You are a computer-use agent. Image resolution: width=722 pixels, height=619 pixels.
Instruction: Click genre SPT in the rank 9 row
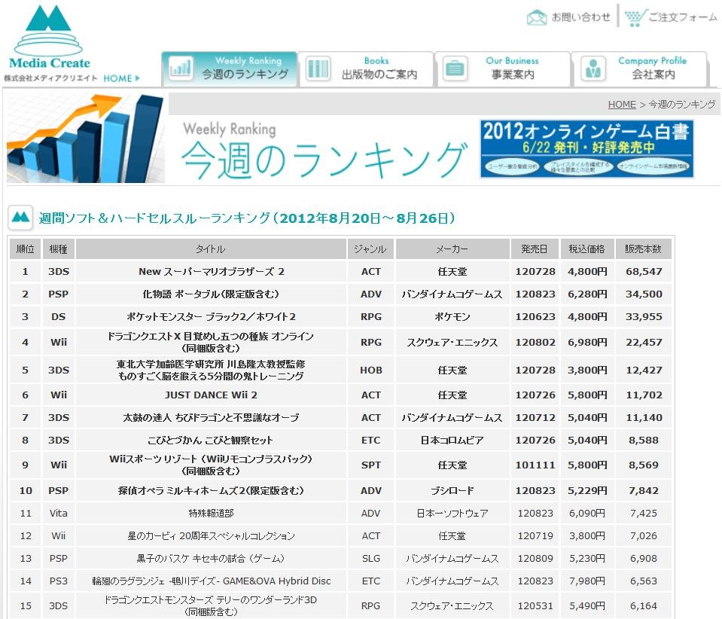point(370,465)
